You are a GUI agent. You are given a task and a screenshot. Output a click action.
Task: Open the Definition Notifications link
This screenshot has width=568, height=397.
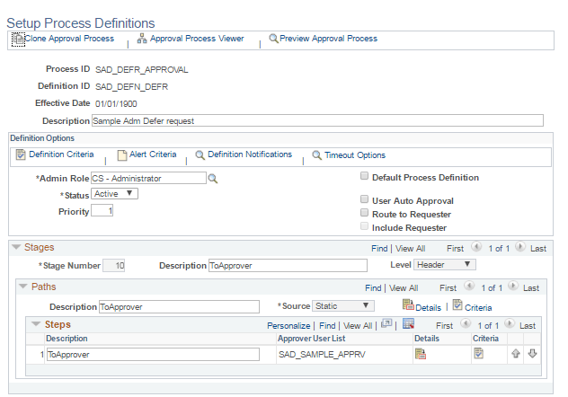pyautogui.click(x=250, y=154)
